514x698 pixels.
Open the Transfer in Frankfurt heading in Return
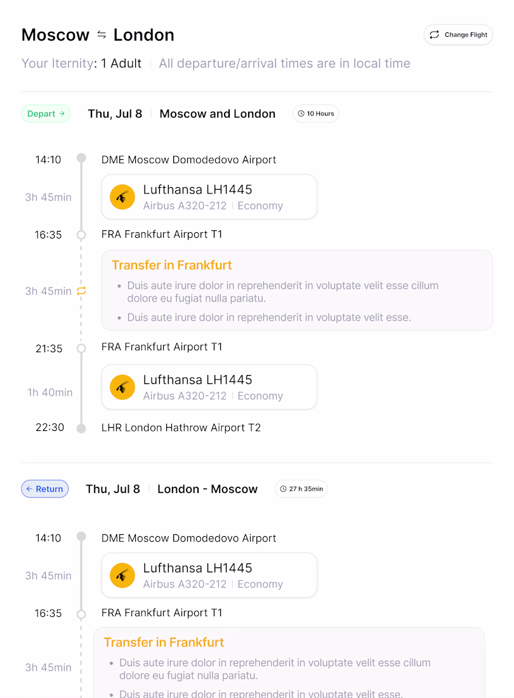tap(164, 642)
